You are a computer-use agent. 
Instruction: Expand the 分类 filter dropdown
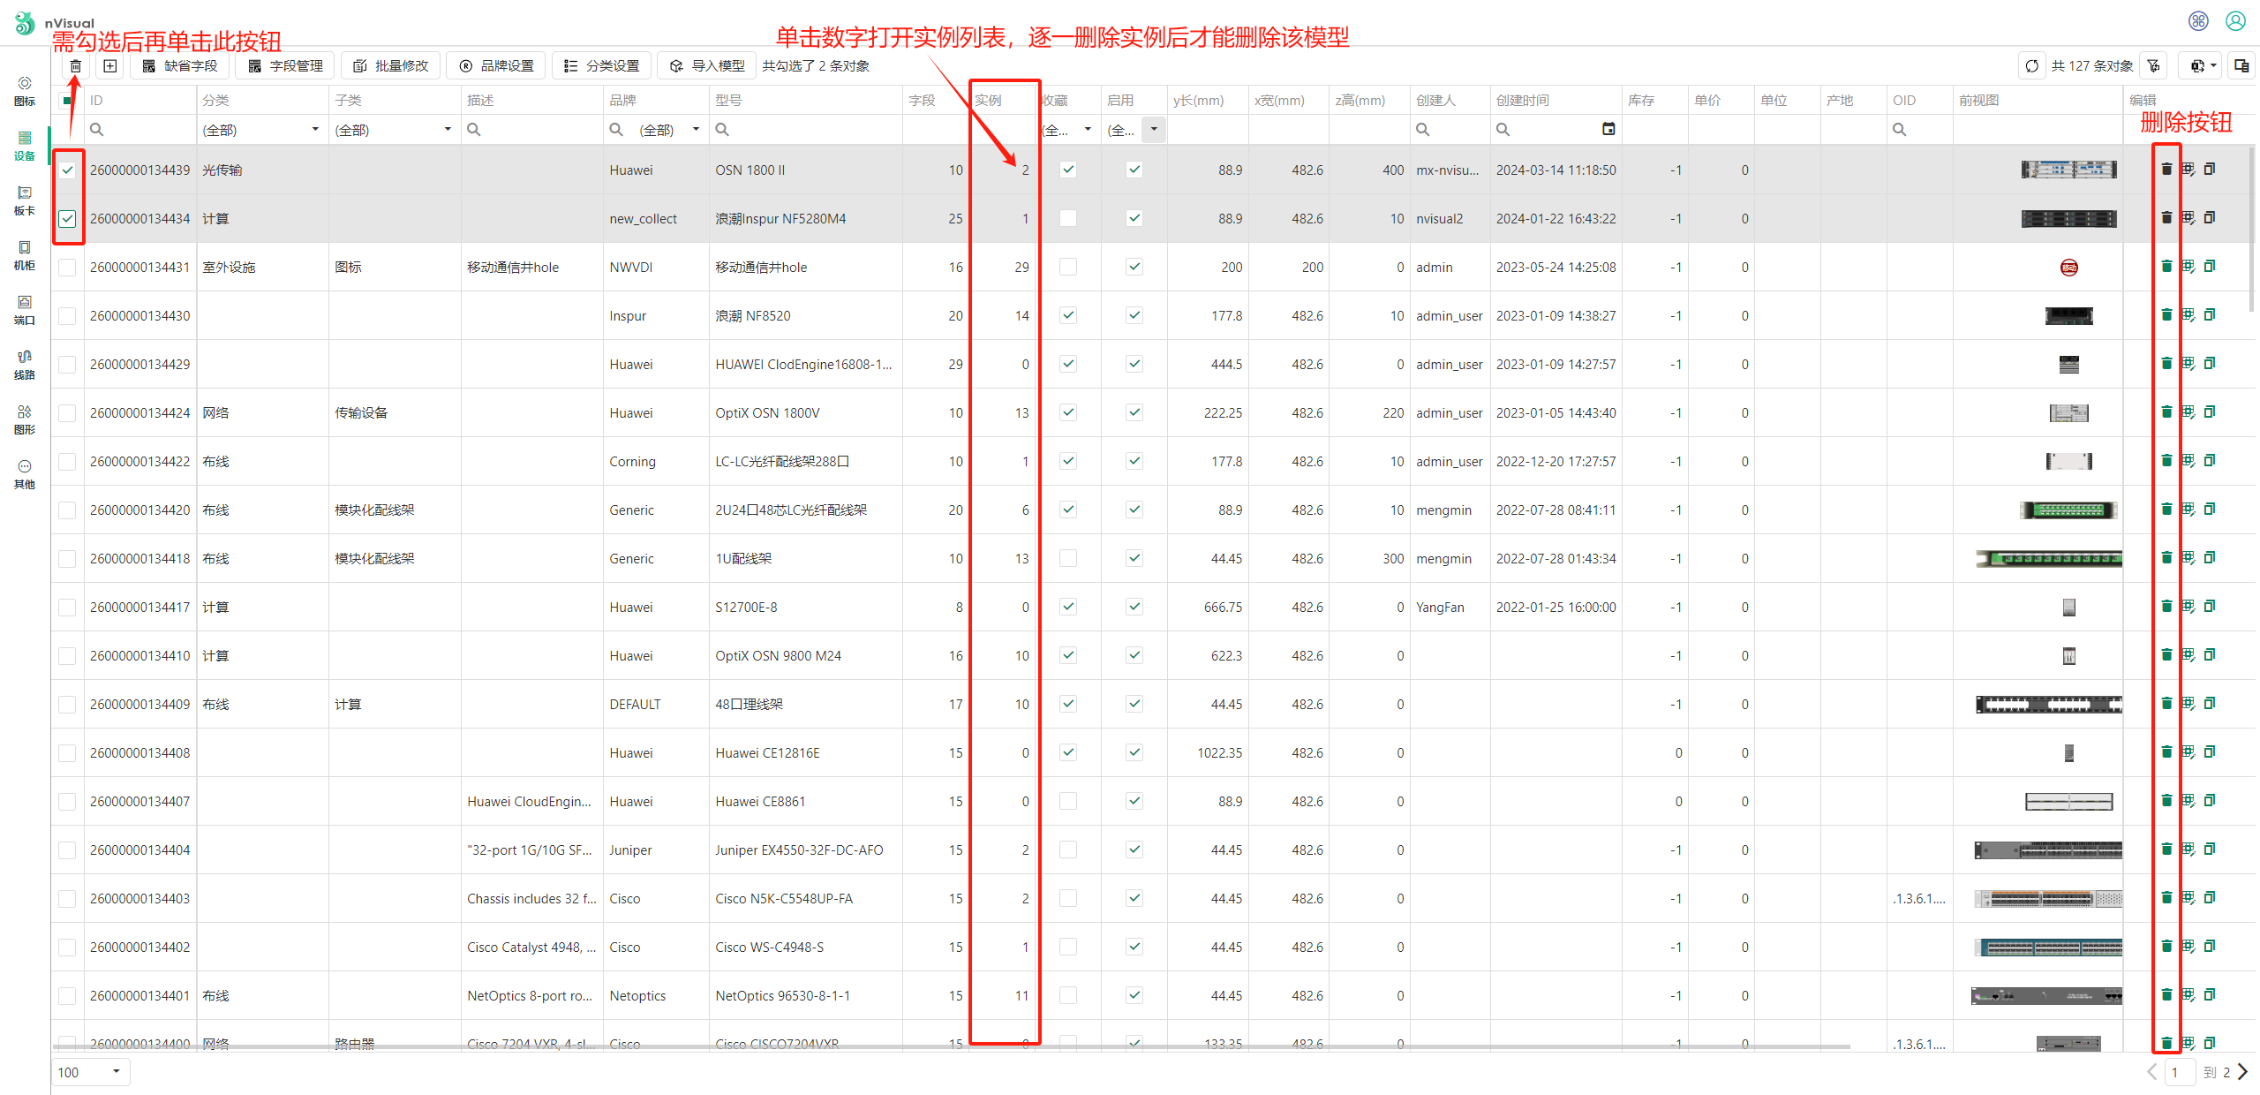314,130
